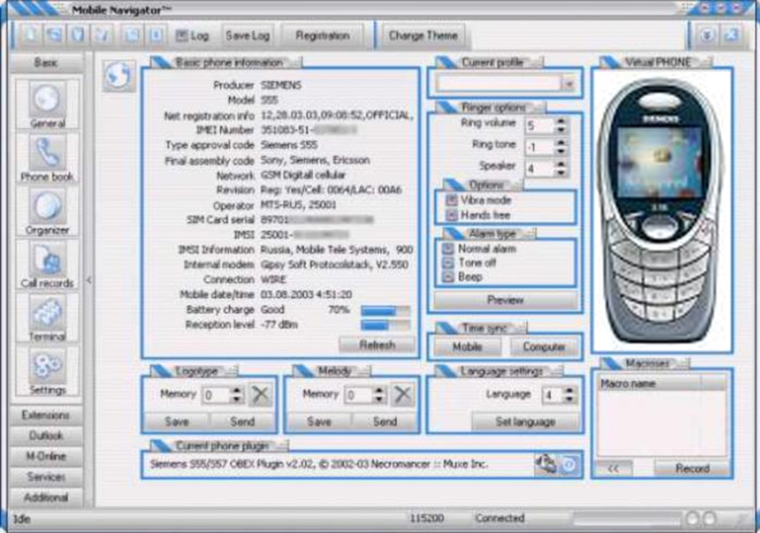Image resolution: width=760 pixels, height=533 pixels.
Task: Click the Macro name column header
Action: click(649, 384)
